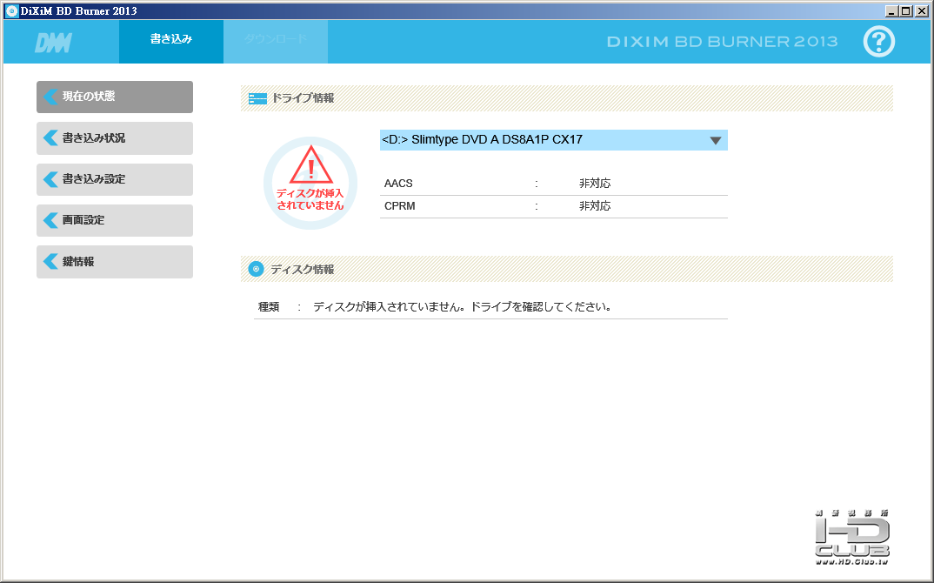This screenshot has height=583, width=934.
Task: Click the 種類 label under ディスク情報
Action: (x=269, y=307)
